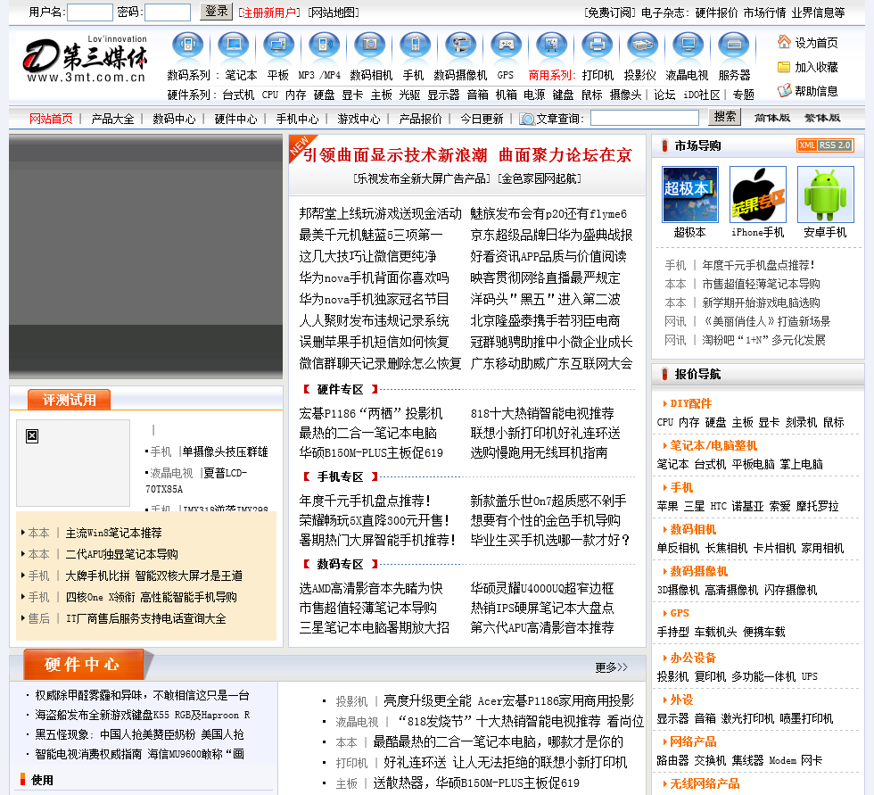Expand the 数码摄像机 price category heading
The image size is (874, 795).
click(698, 571)
